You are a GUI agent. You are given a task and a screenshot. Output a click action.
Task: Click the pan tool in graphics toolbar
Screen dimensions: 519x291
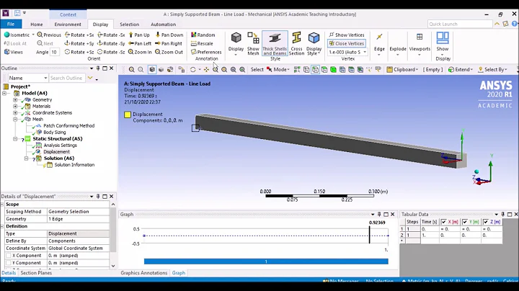coord(206,69)
